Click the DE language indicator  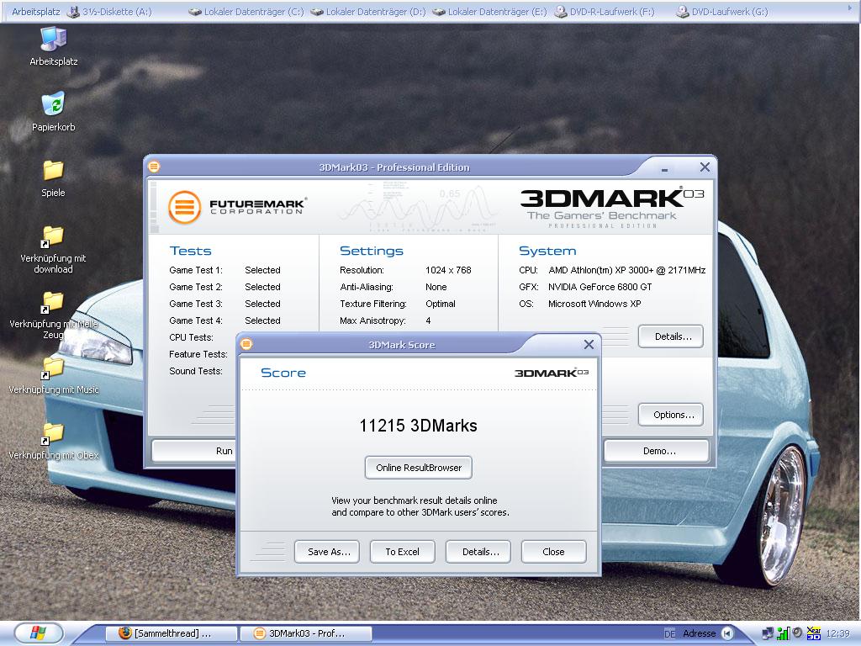click(669, 634)
